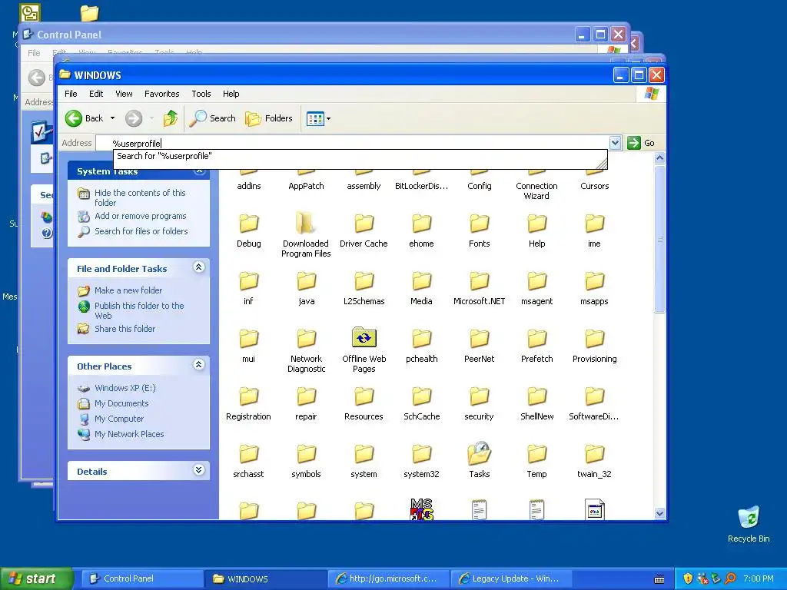Select the Tasks scheduled folder icon
Image resolution: width=787 pixels, height=590 pixels.
pyautogui.click(x=480, y=453)
